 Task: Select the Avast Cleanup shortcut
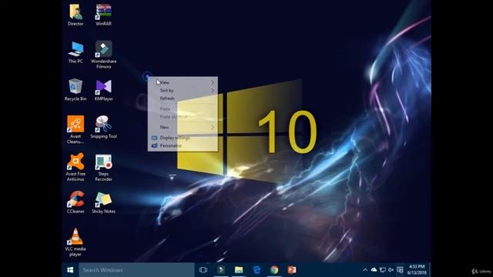click(x=75, y=130)
